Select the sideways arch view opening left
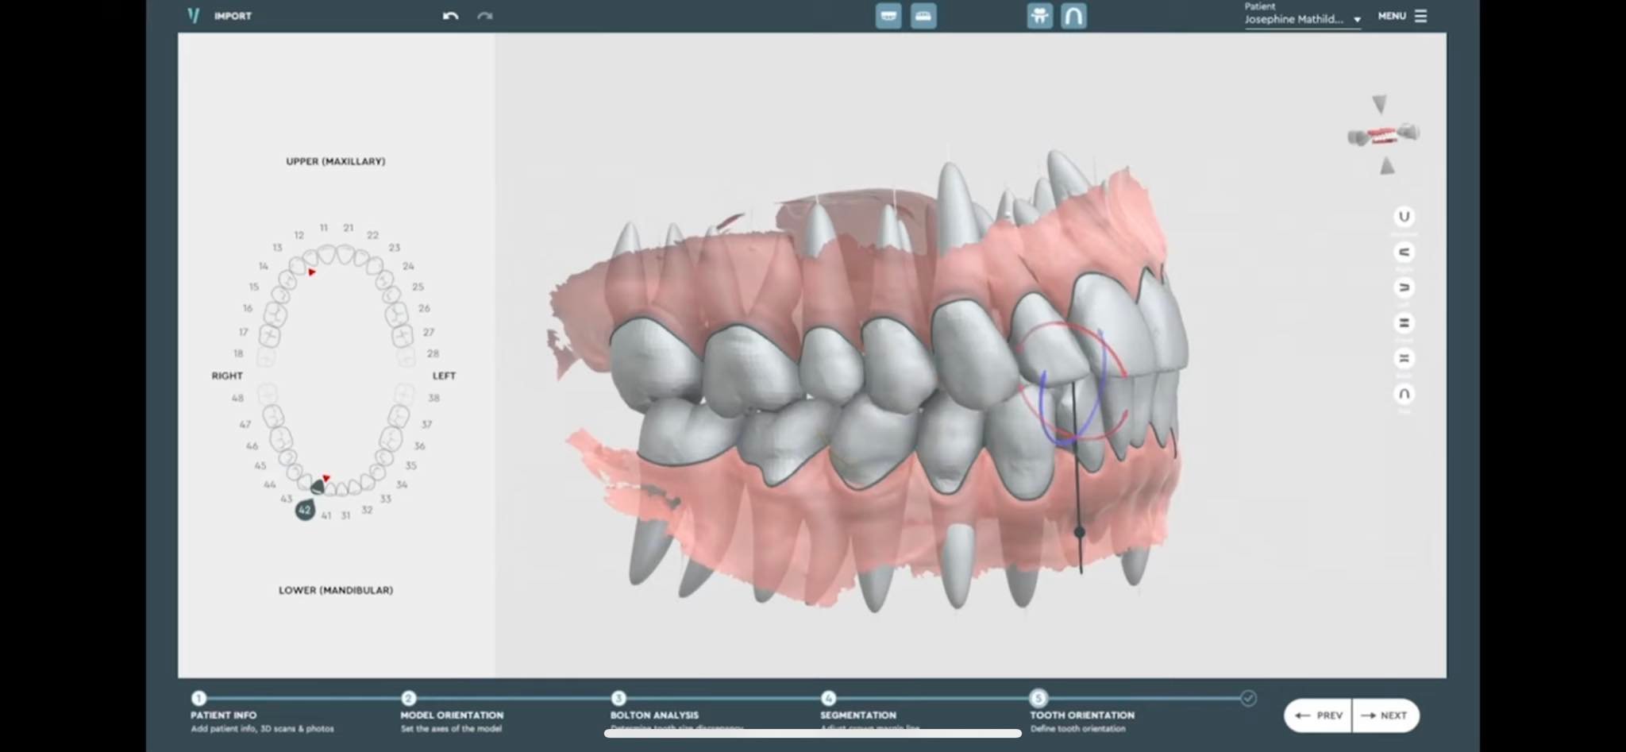Viewport: 1626px width, 752px height. pyautogui.click(x=1404, y=287)
